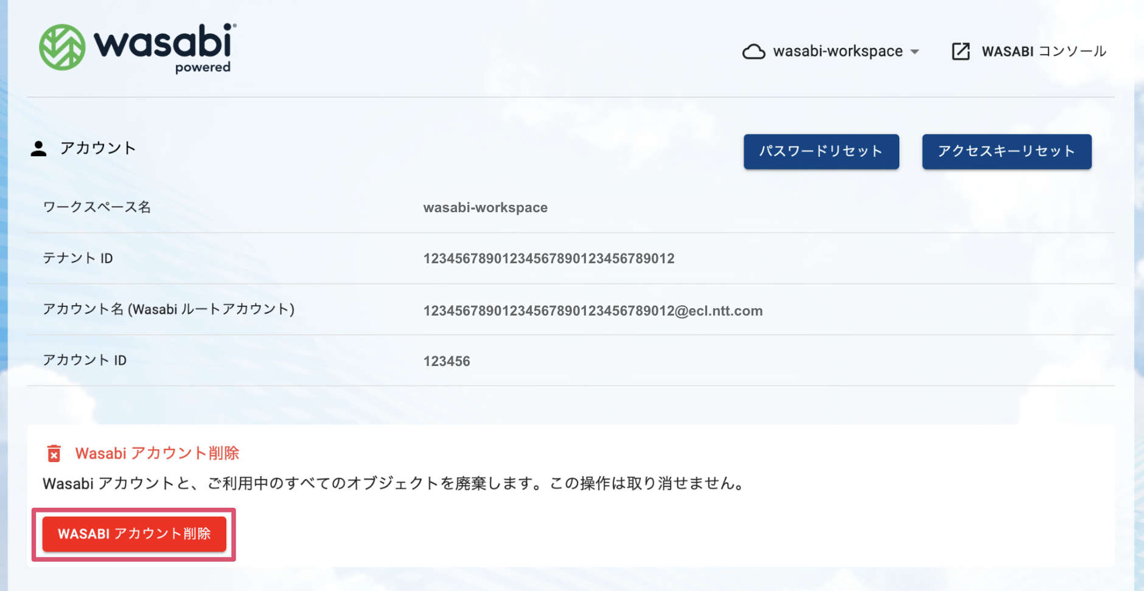Open the WASABI コンソール link
This screenshot has width=1144, height=591.
click(1044, 52)
